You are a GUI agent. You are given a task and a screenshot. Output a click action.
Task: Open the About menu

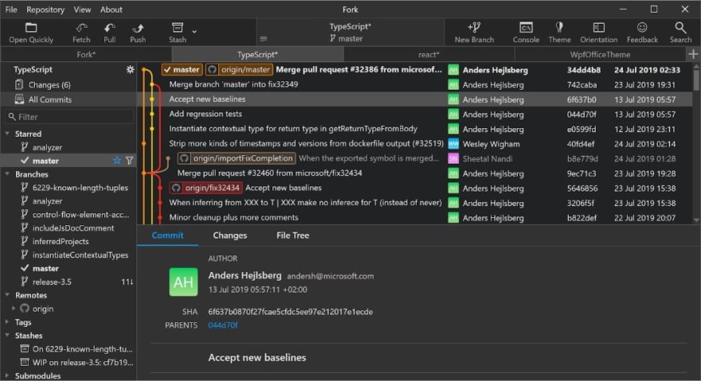click(111, 10)
